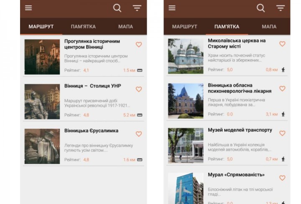Open hamburger menu on right phone screen
This screenshot has height=204, width=301.
172,8
